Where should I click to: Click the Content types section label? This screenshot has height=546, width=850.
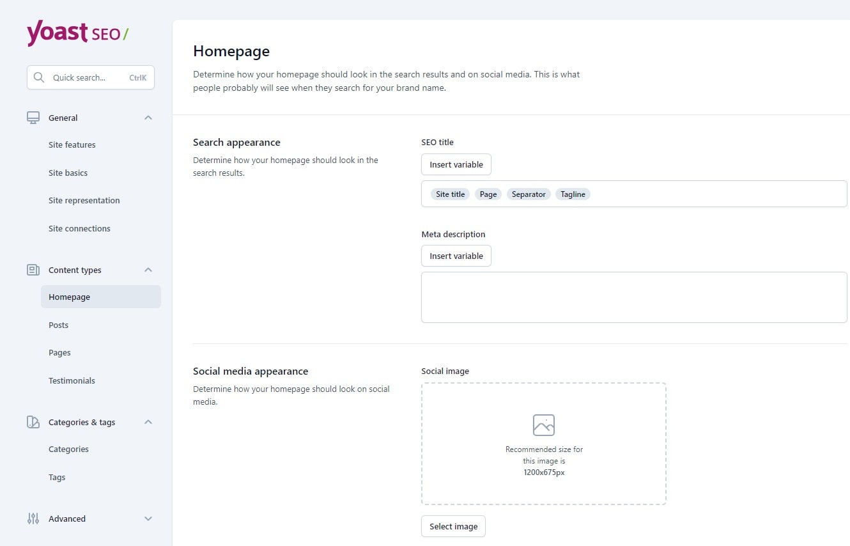[75, 270]
